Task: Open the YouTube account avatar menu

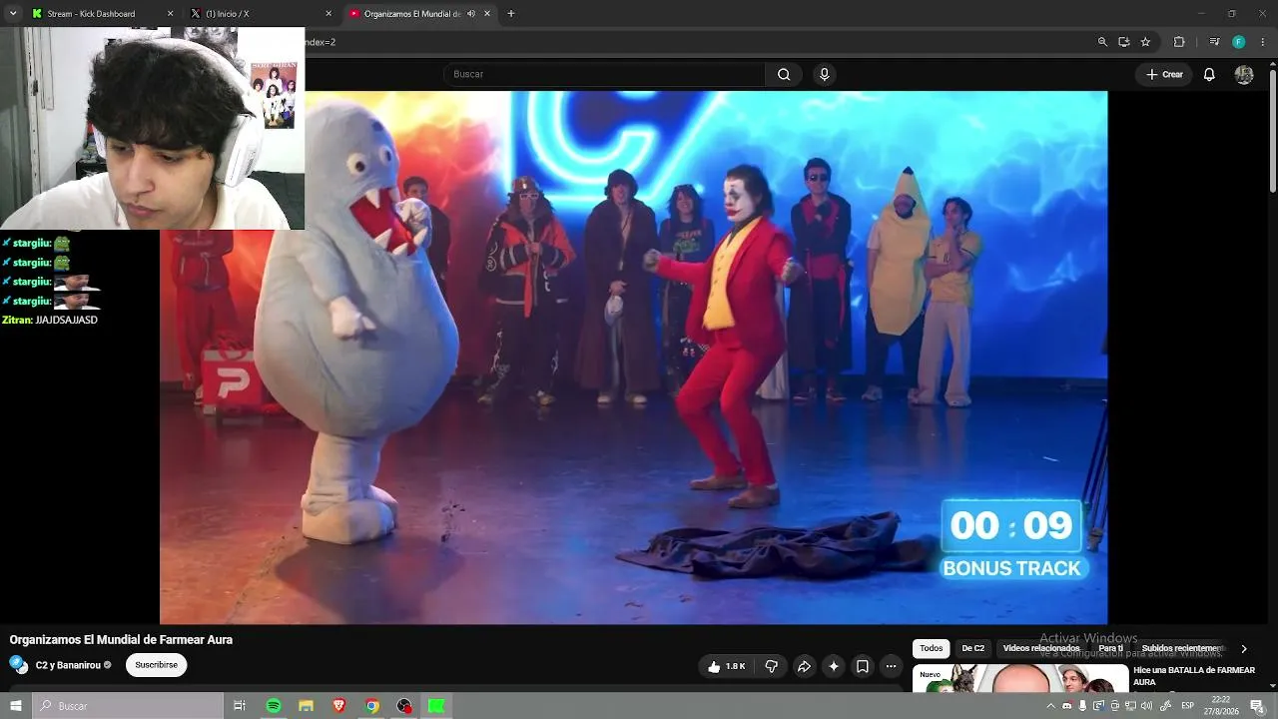Action: (x=1244, y=74)
